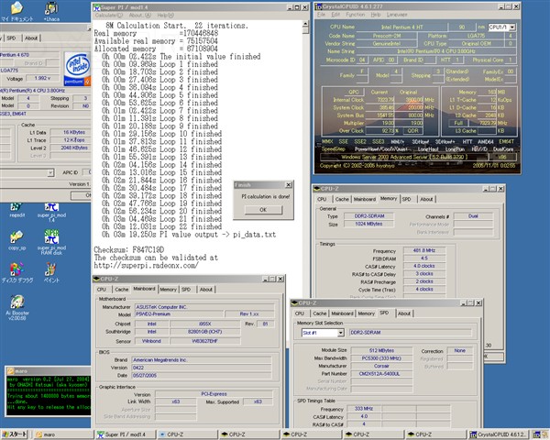550x440 pixels.
Task: Open the Help menu in Super PI
Action: coord(165,16)
